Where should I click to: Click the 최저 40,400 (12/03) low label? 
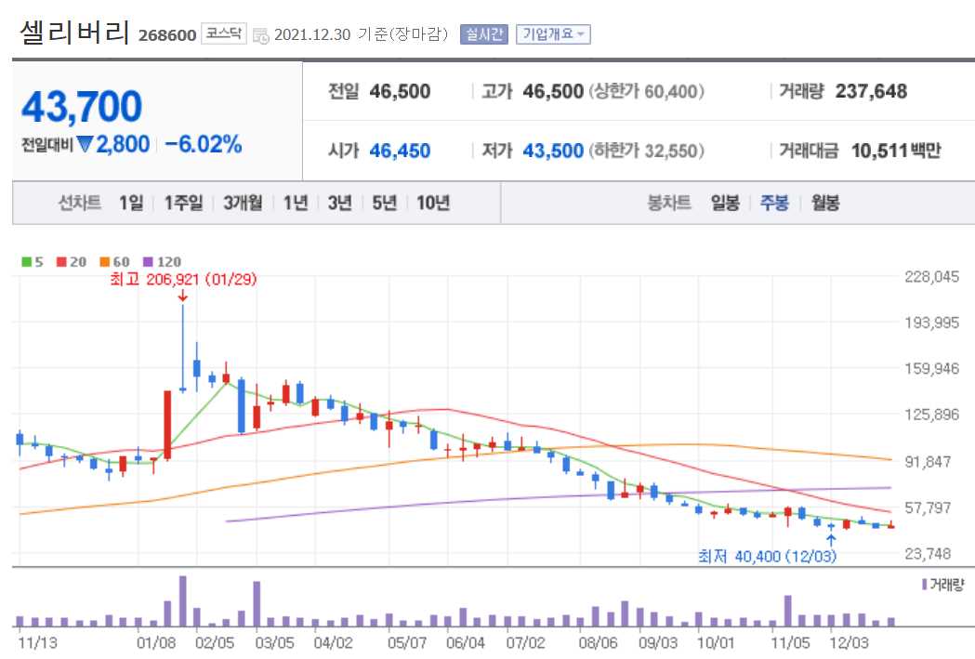[x=767, y=556]
